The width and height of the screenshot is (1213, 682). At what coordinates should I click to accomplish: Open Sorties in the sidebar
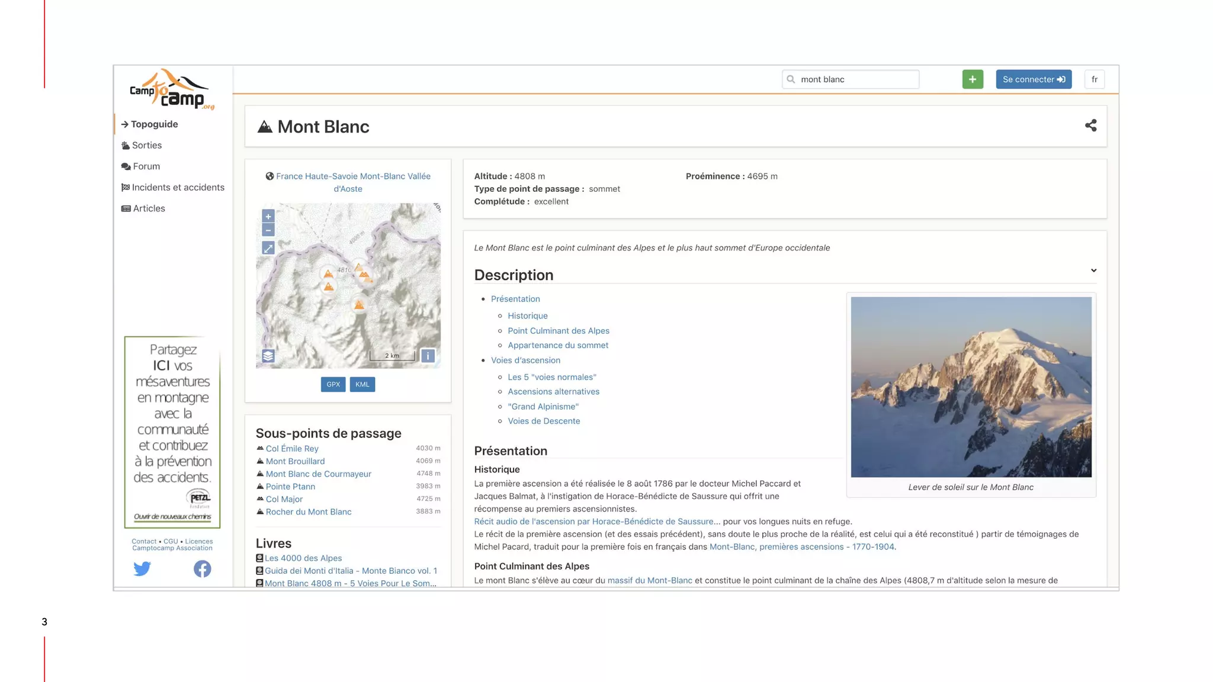tap(146, 146)
